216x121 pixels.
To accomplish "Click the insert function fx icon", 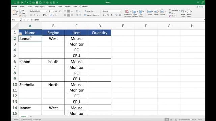I will click(31, 20).
